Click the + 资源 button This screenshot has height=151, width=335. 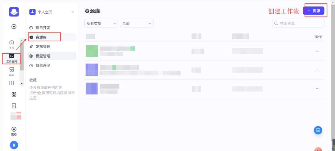click(x=314, y=11)
